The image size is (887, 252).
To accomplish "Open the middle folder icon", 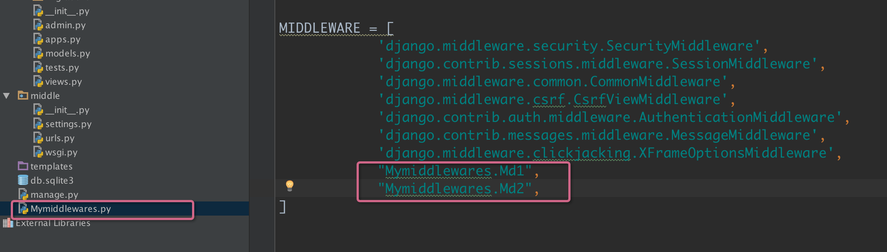I will coord(23,96).
